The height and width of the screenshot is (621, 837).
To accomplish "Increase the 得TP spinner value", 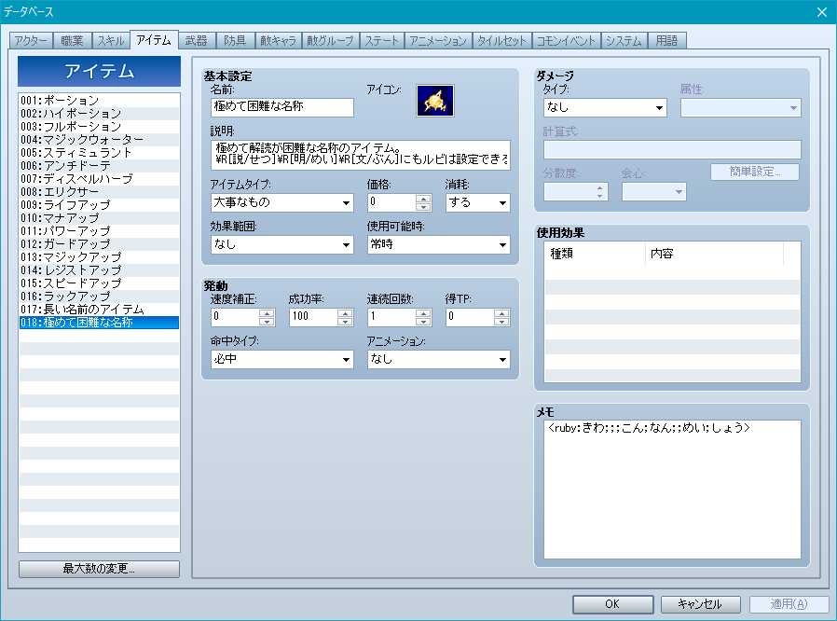I will tap(501, 312).
